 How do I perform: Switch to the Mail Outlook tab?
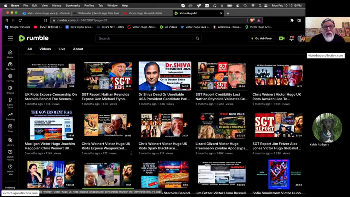click(x=46, y=13)
